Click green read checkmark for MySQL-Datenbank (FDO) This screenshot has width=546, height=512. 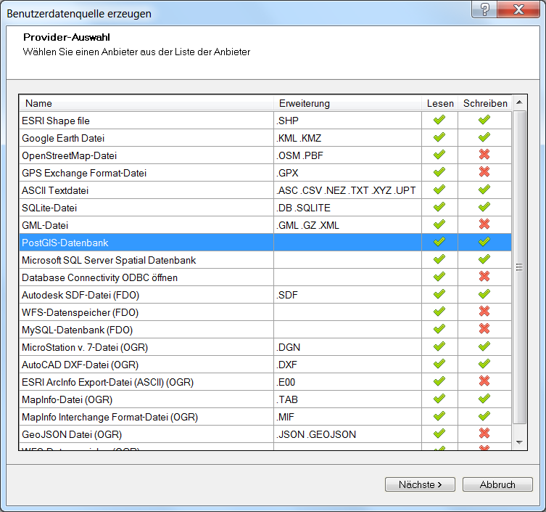coord(439,330)
